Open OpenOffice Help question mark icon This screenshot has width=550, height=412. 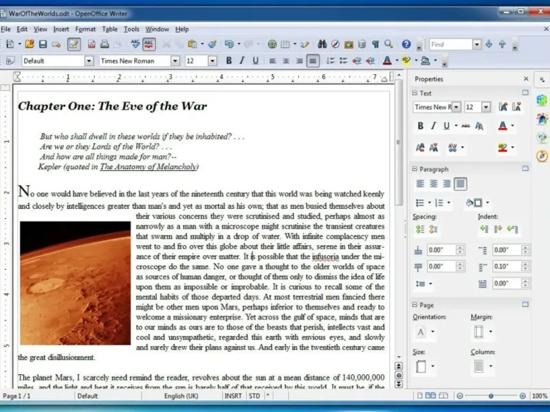pos(406,44)
